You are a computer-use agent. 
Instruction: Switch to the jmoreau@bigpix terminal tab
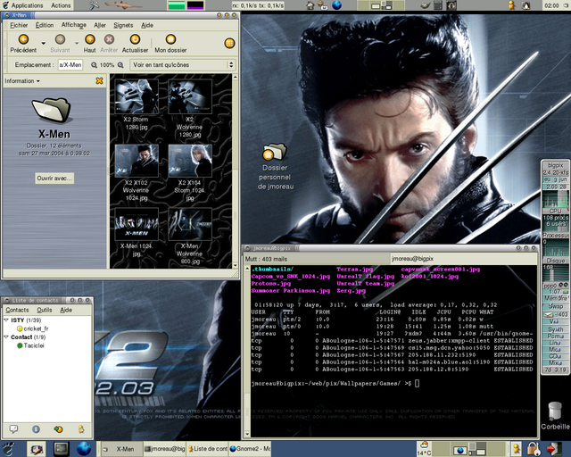(x=464, y=258)
